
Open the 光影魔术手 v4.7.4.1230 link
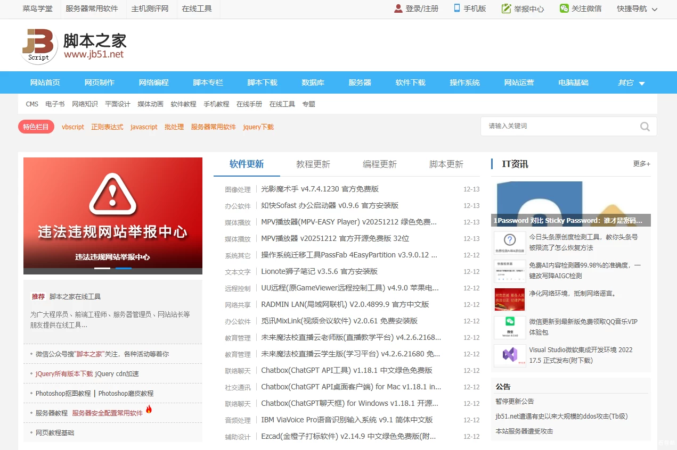pyautogui.click(x=320, y=189)
